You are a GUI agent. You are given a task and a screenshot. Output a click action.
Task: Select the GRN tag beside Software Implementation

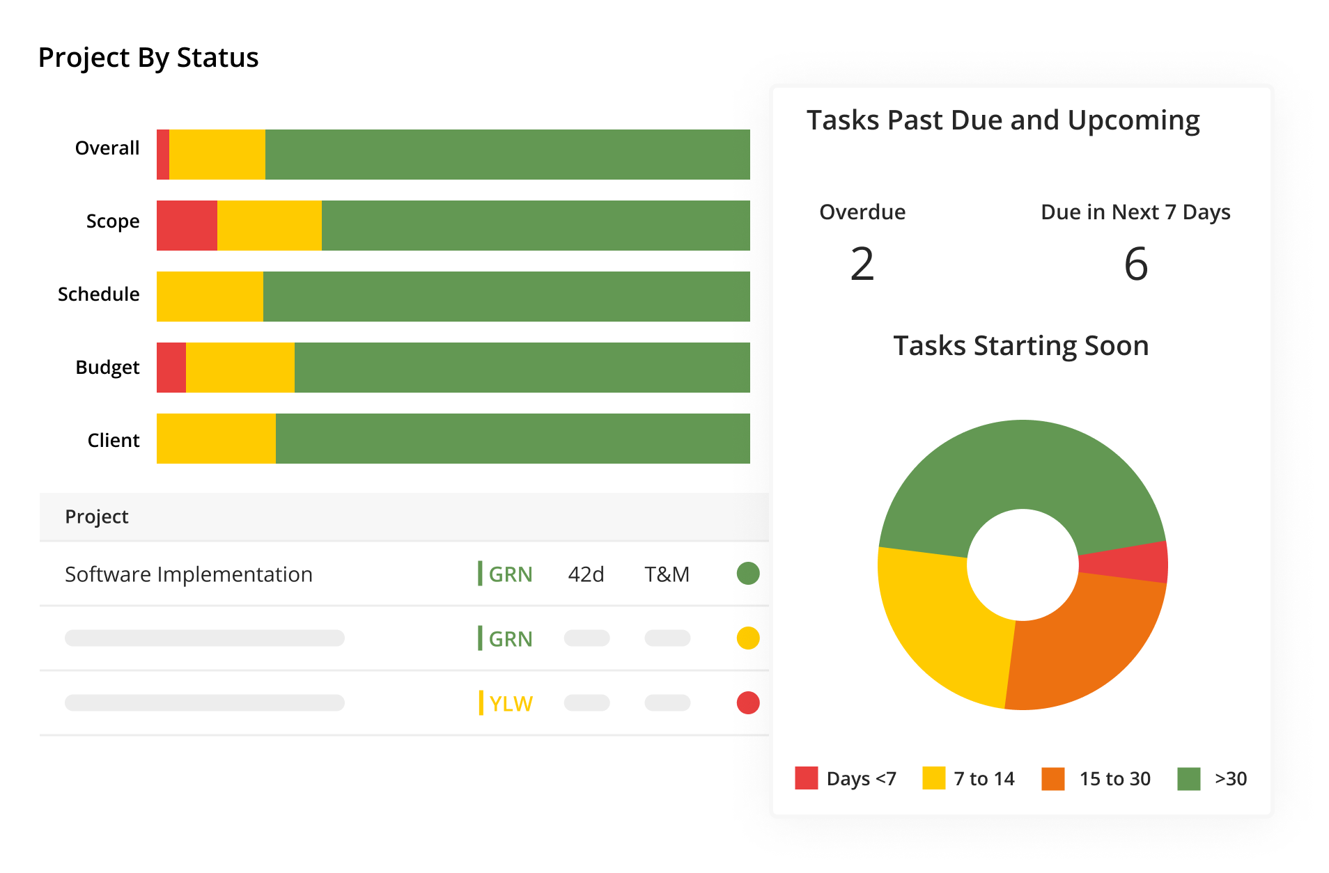506,574
